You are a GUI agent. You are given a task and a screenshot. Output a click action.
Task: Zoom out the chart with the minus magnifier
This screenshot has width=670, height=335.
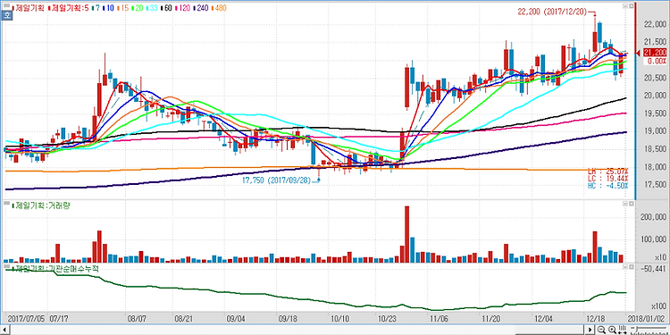601,330
